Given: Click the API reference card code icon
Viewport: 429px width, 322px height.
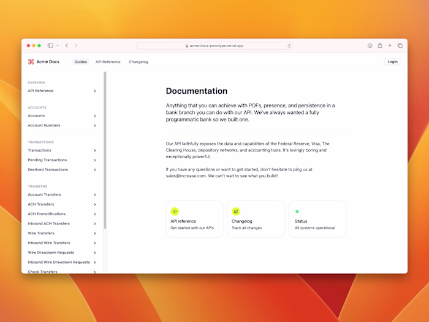Looking at the screenshot, I should point(175,212).
